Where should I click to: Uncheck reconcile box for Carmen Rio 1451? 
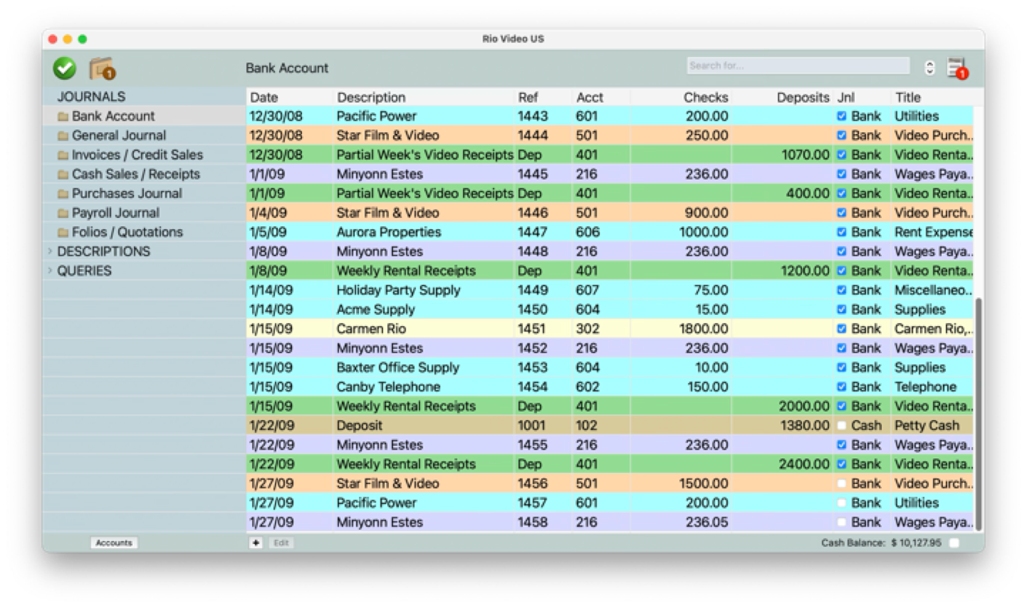(841, 329)
